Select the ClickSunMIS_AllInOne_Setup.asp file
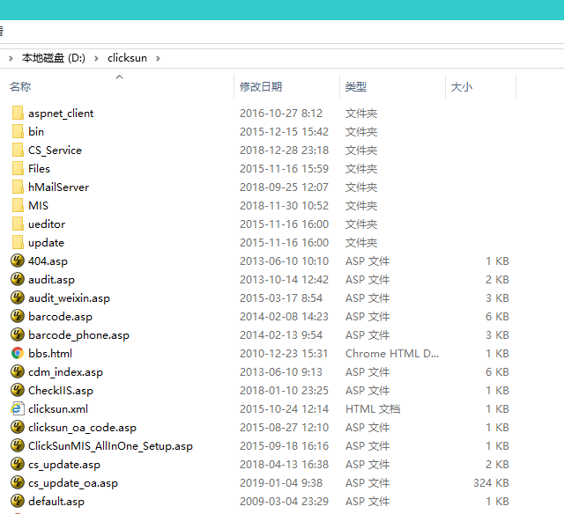Image resolution: width=564 pixels, height=514 pixels. [110, 445]
